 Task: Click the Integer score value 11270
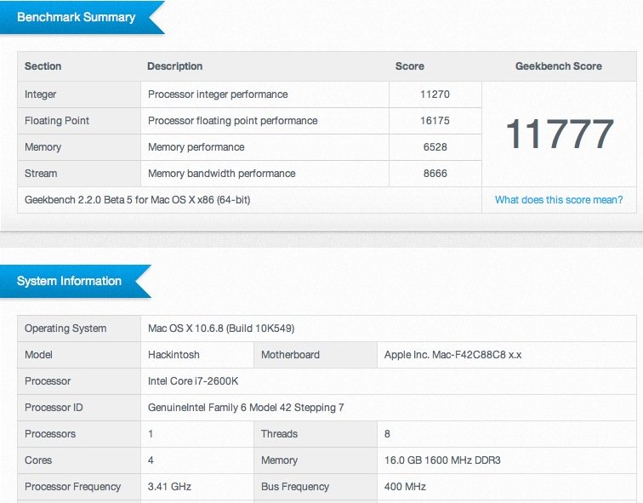(435, 94)
